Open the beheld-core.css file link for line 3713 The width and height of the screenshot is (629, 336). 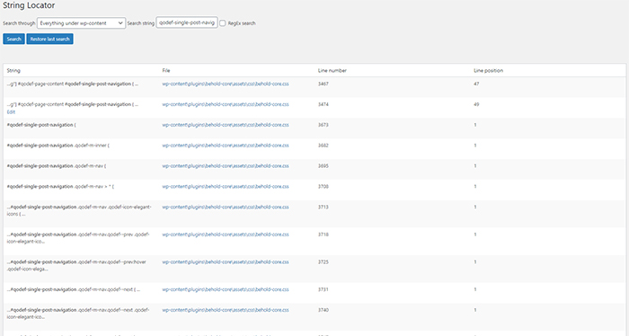[226, 207]
